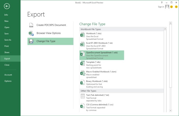
Task: Click the back arrow circle icon
Action: [7, 7]
